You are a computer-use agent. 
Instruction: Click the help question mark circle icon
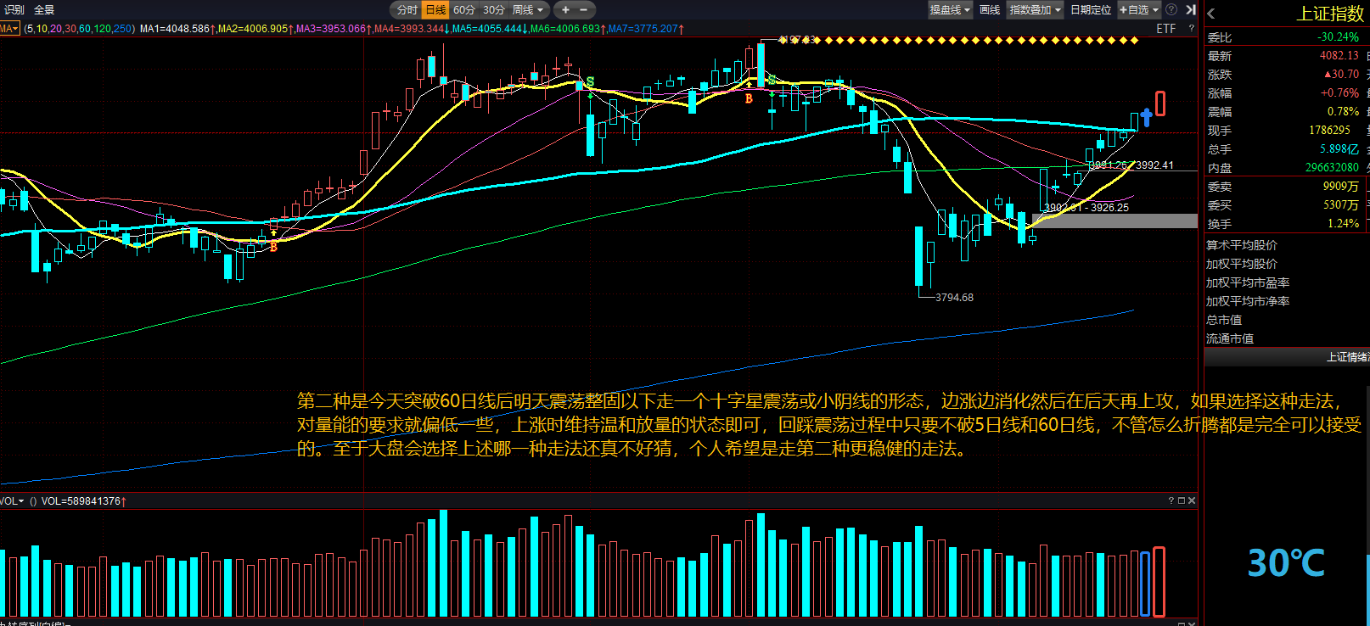(x=1171, y=9)
